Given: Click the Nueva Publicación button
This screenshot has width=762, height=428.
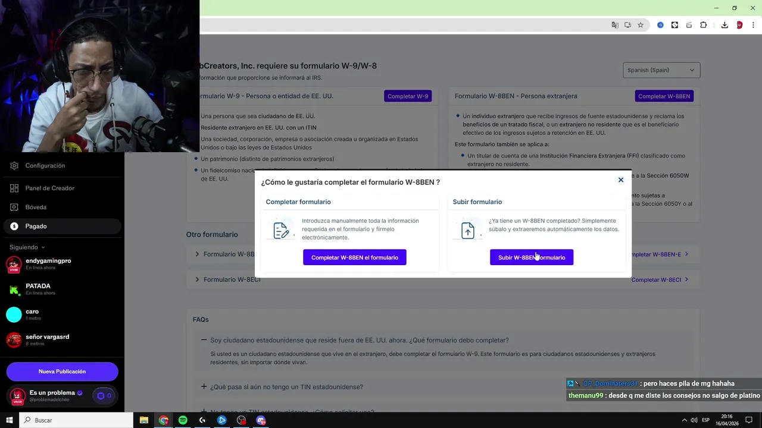Looking at the screenshot, I should 63,372.
